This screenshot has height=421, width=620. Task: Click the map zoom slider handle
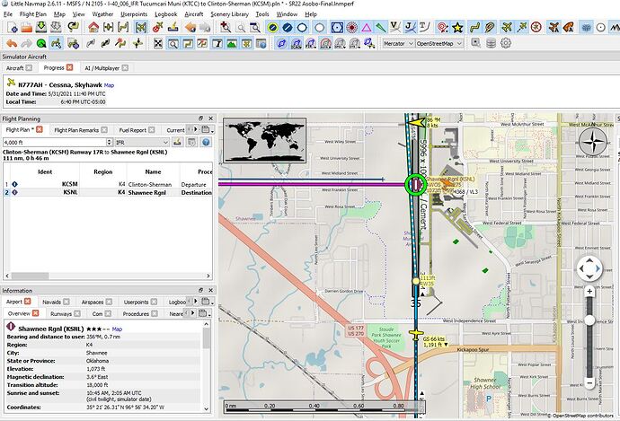589,320
